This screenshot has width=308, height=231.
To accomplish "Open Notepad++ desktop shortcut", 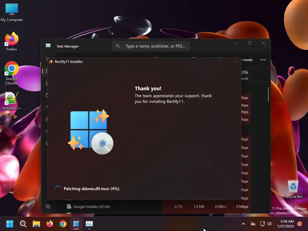I will coord(12,101).
